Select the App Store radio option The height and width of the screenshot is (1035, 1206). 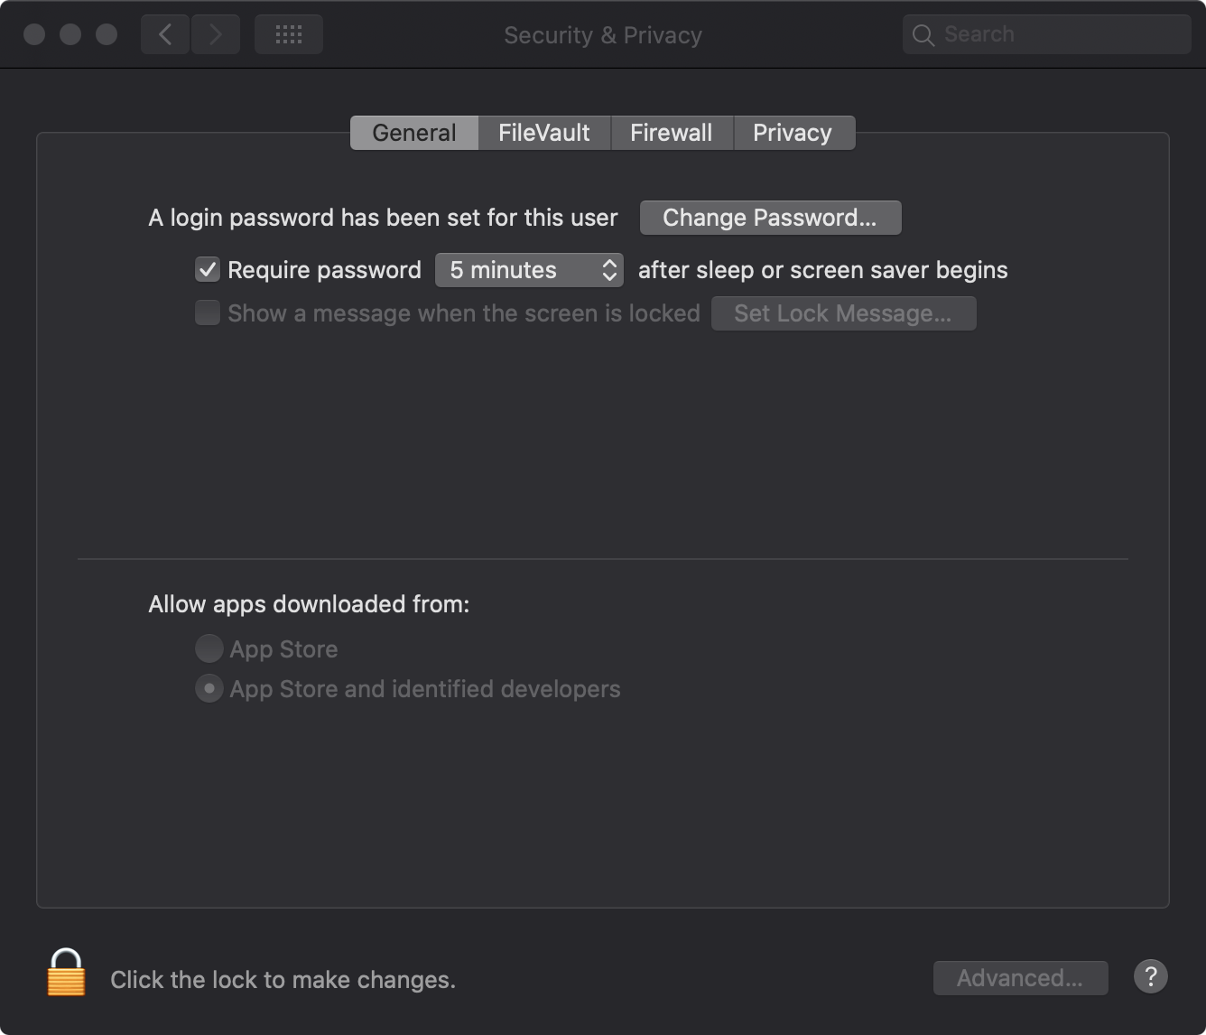[x=209, y=648]
